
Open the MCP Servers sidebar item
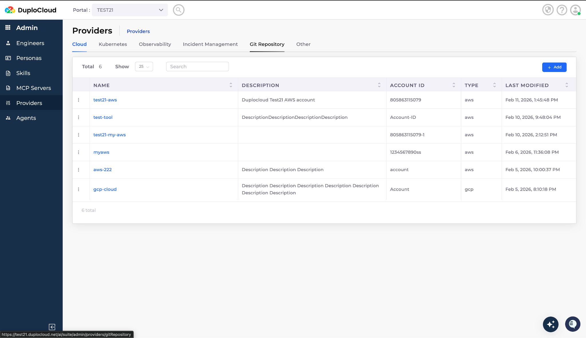click(33, 88)
